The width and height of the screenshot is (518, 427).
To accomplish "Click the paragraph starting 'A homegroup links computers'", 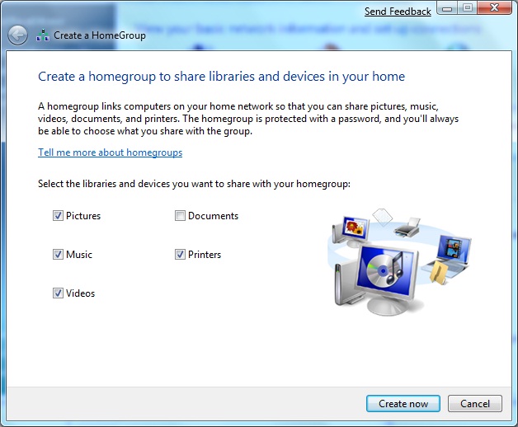I will 248,119.
